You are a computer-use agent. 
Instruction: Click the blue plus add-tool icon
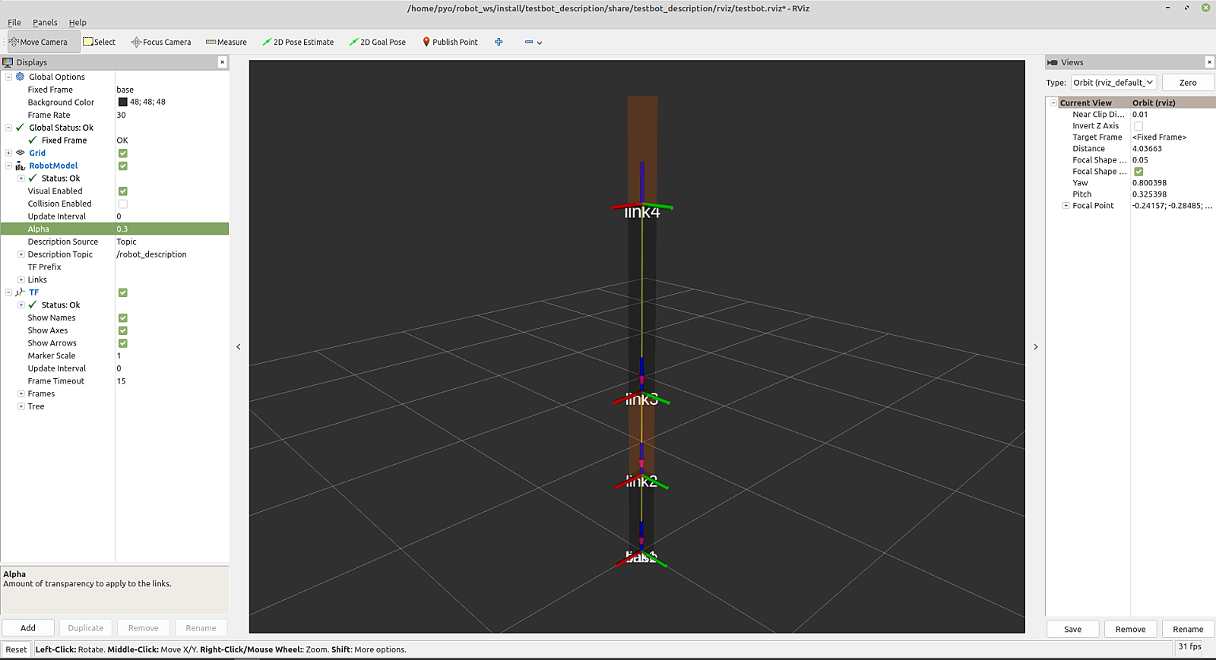(499, 43)
